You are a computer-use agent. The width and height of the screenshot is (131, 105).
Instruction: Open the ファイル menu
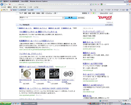point(3,7)
